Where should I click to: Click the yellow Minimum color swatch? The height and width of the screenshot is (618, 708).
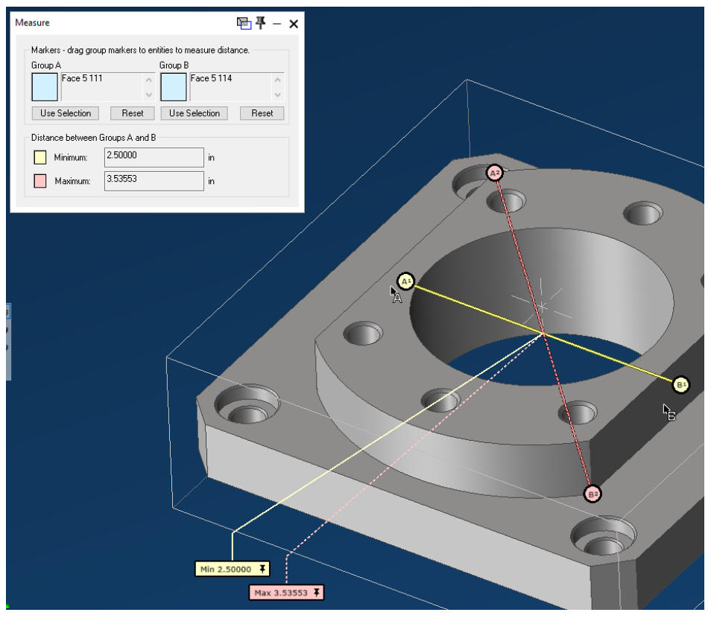click(40, 157)
